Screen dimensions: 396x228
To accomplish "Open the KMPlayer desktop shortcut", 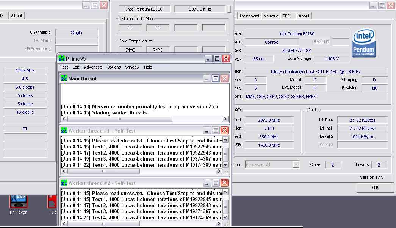I will 18,205.
